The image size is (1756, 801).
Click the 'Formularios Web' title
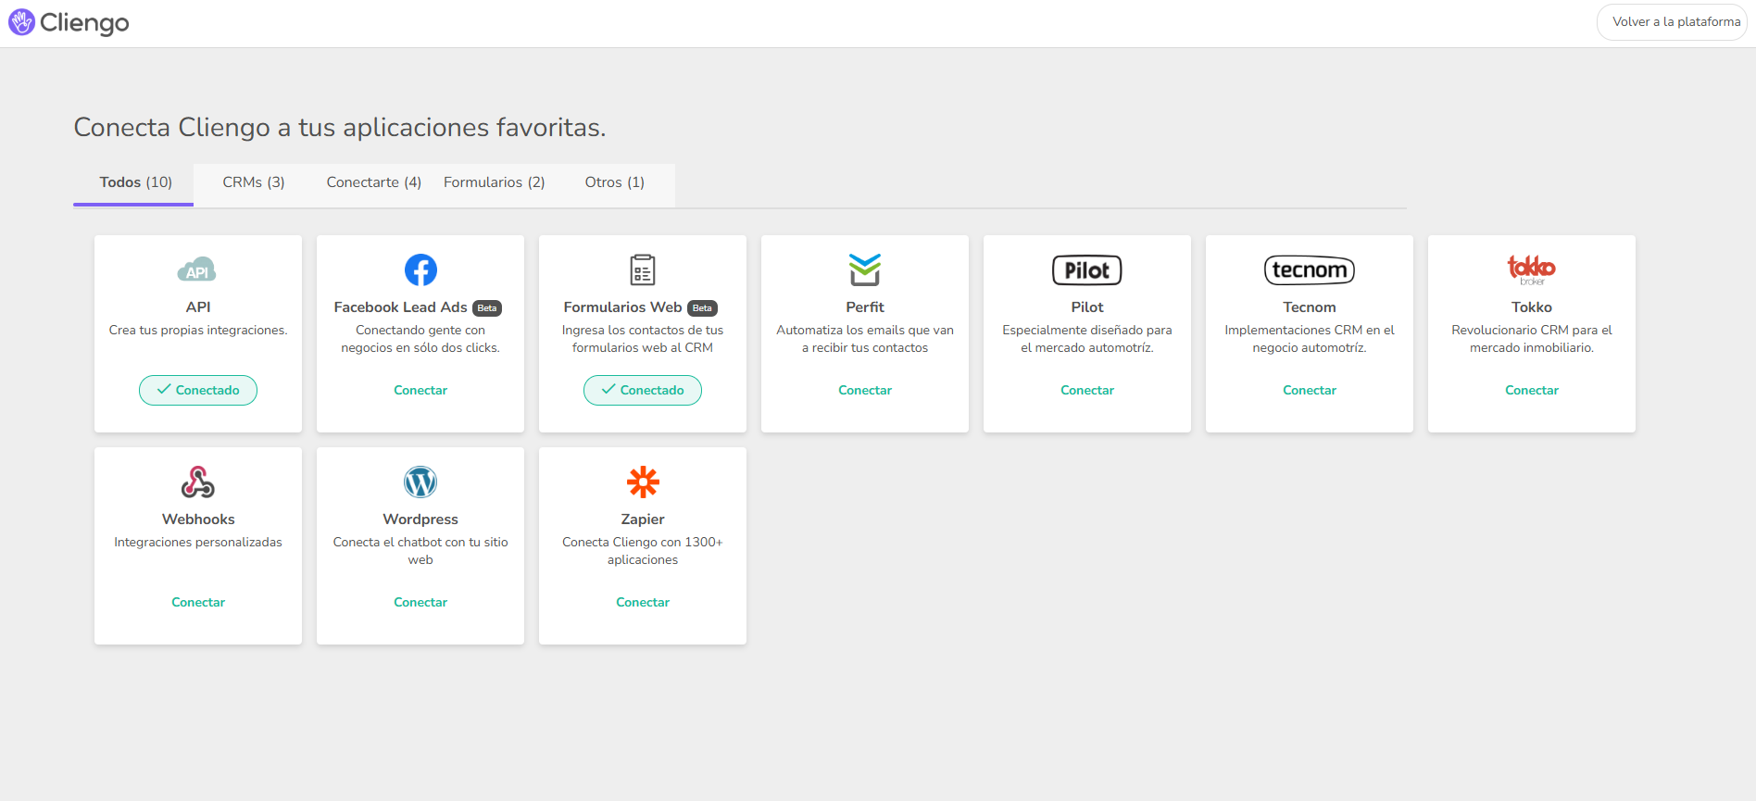pos(623,307)
